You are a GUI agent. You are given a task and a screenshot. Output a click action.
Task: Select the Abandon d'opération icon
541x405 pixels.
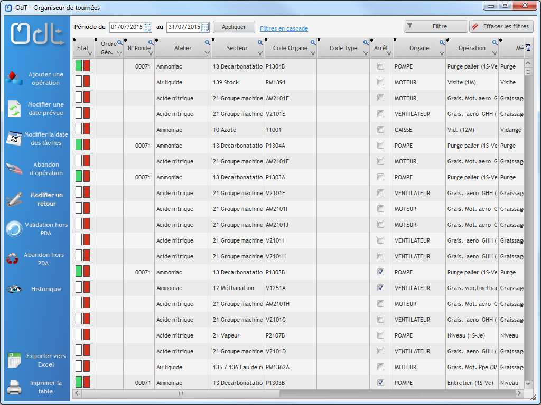point(14,169)
